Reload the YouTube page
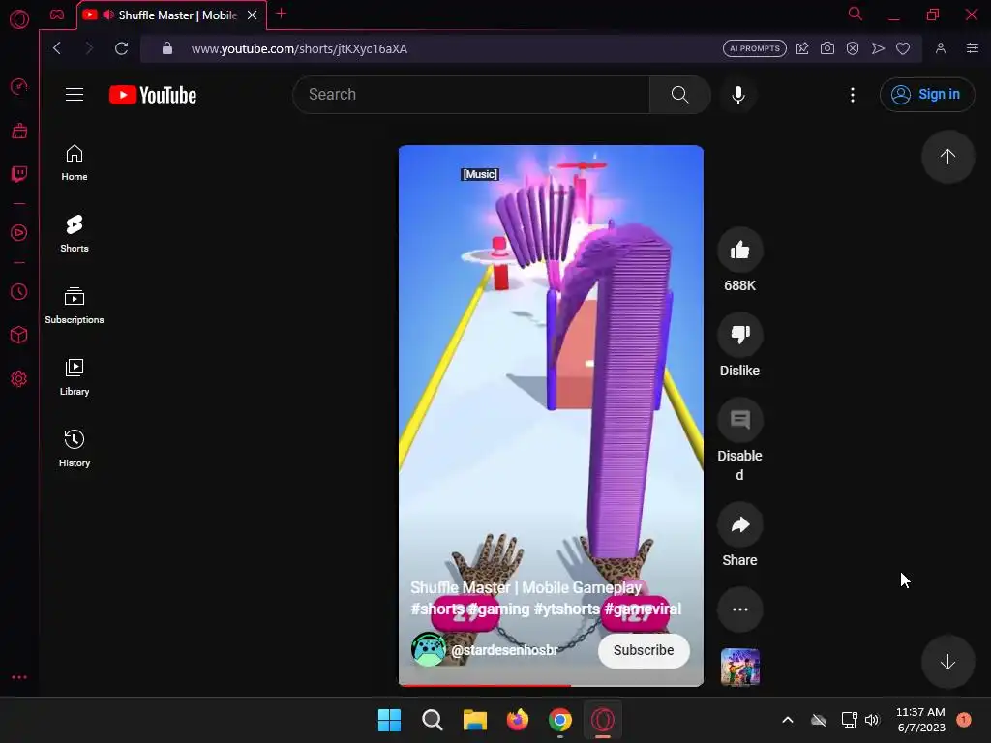This screenshot has height=743, width=991. tap(121, 48)
